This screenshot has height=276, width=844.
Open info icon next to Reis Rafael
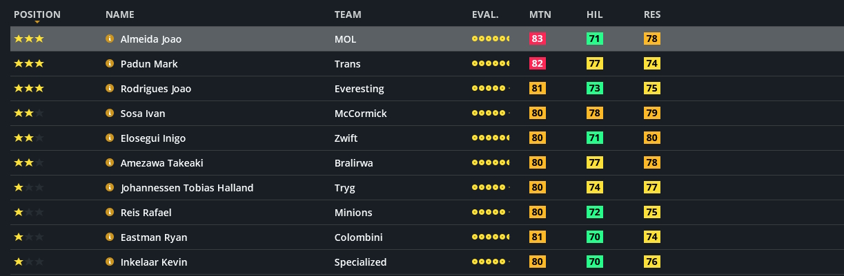pyautogui.click(x=109, y=213)
